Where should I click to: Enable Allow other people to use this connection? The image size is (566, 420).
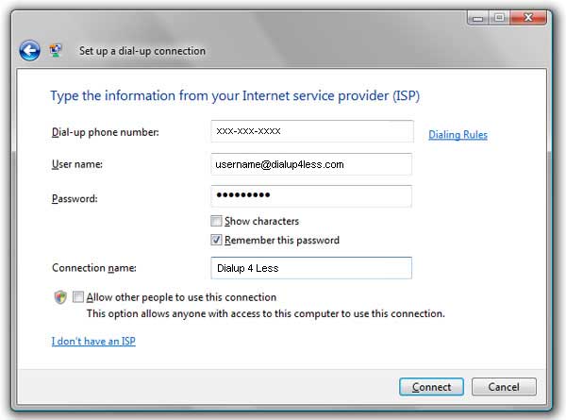(78, 297)
